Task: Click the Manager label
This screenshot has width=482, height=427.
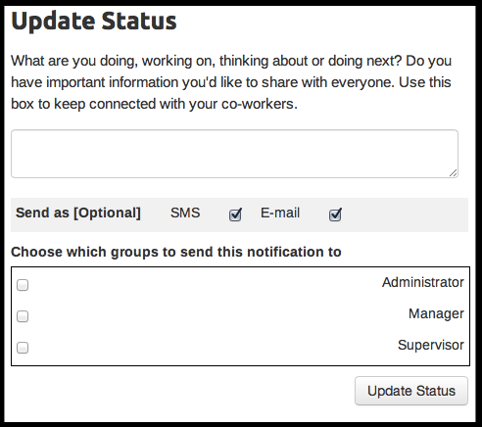Action: 436,313
